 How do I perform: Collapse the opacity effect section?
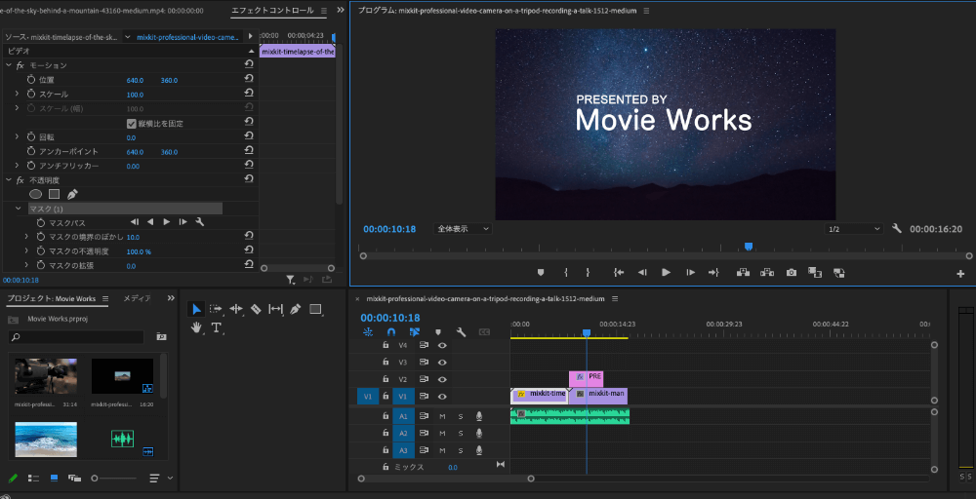[9, 179]
